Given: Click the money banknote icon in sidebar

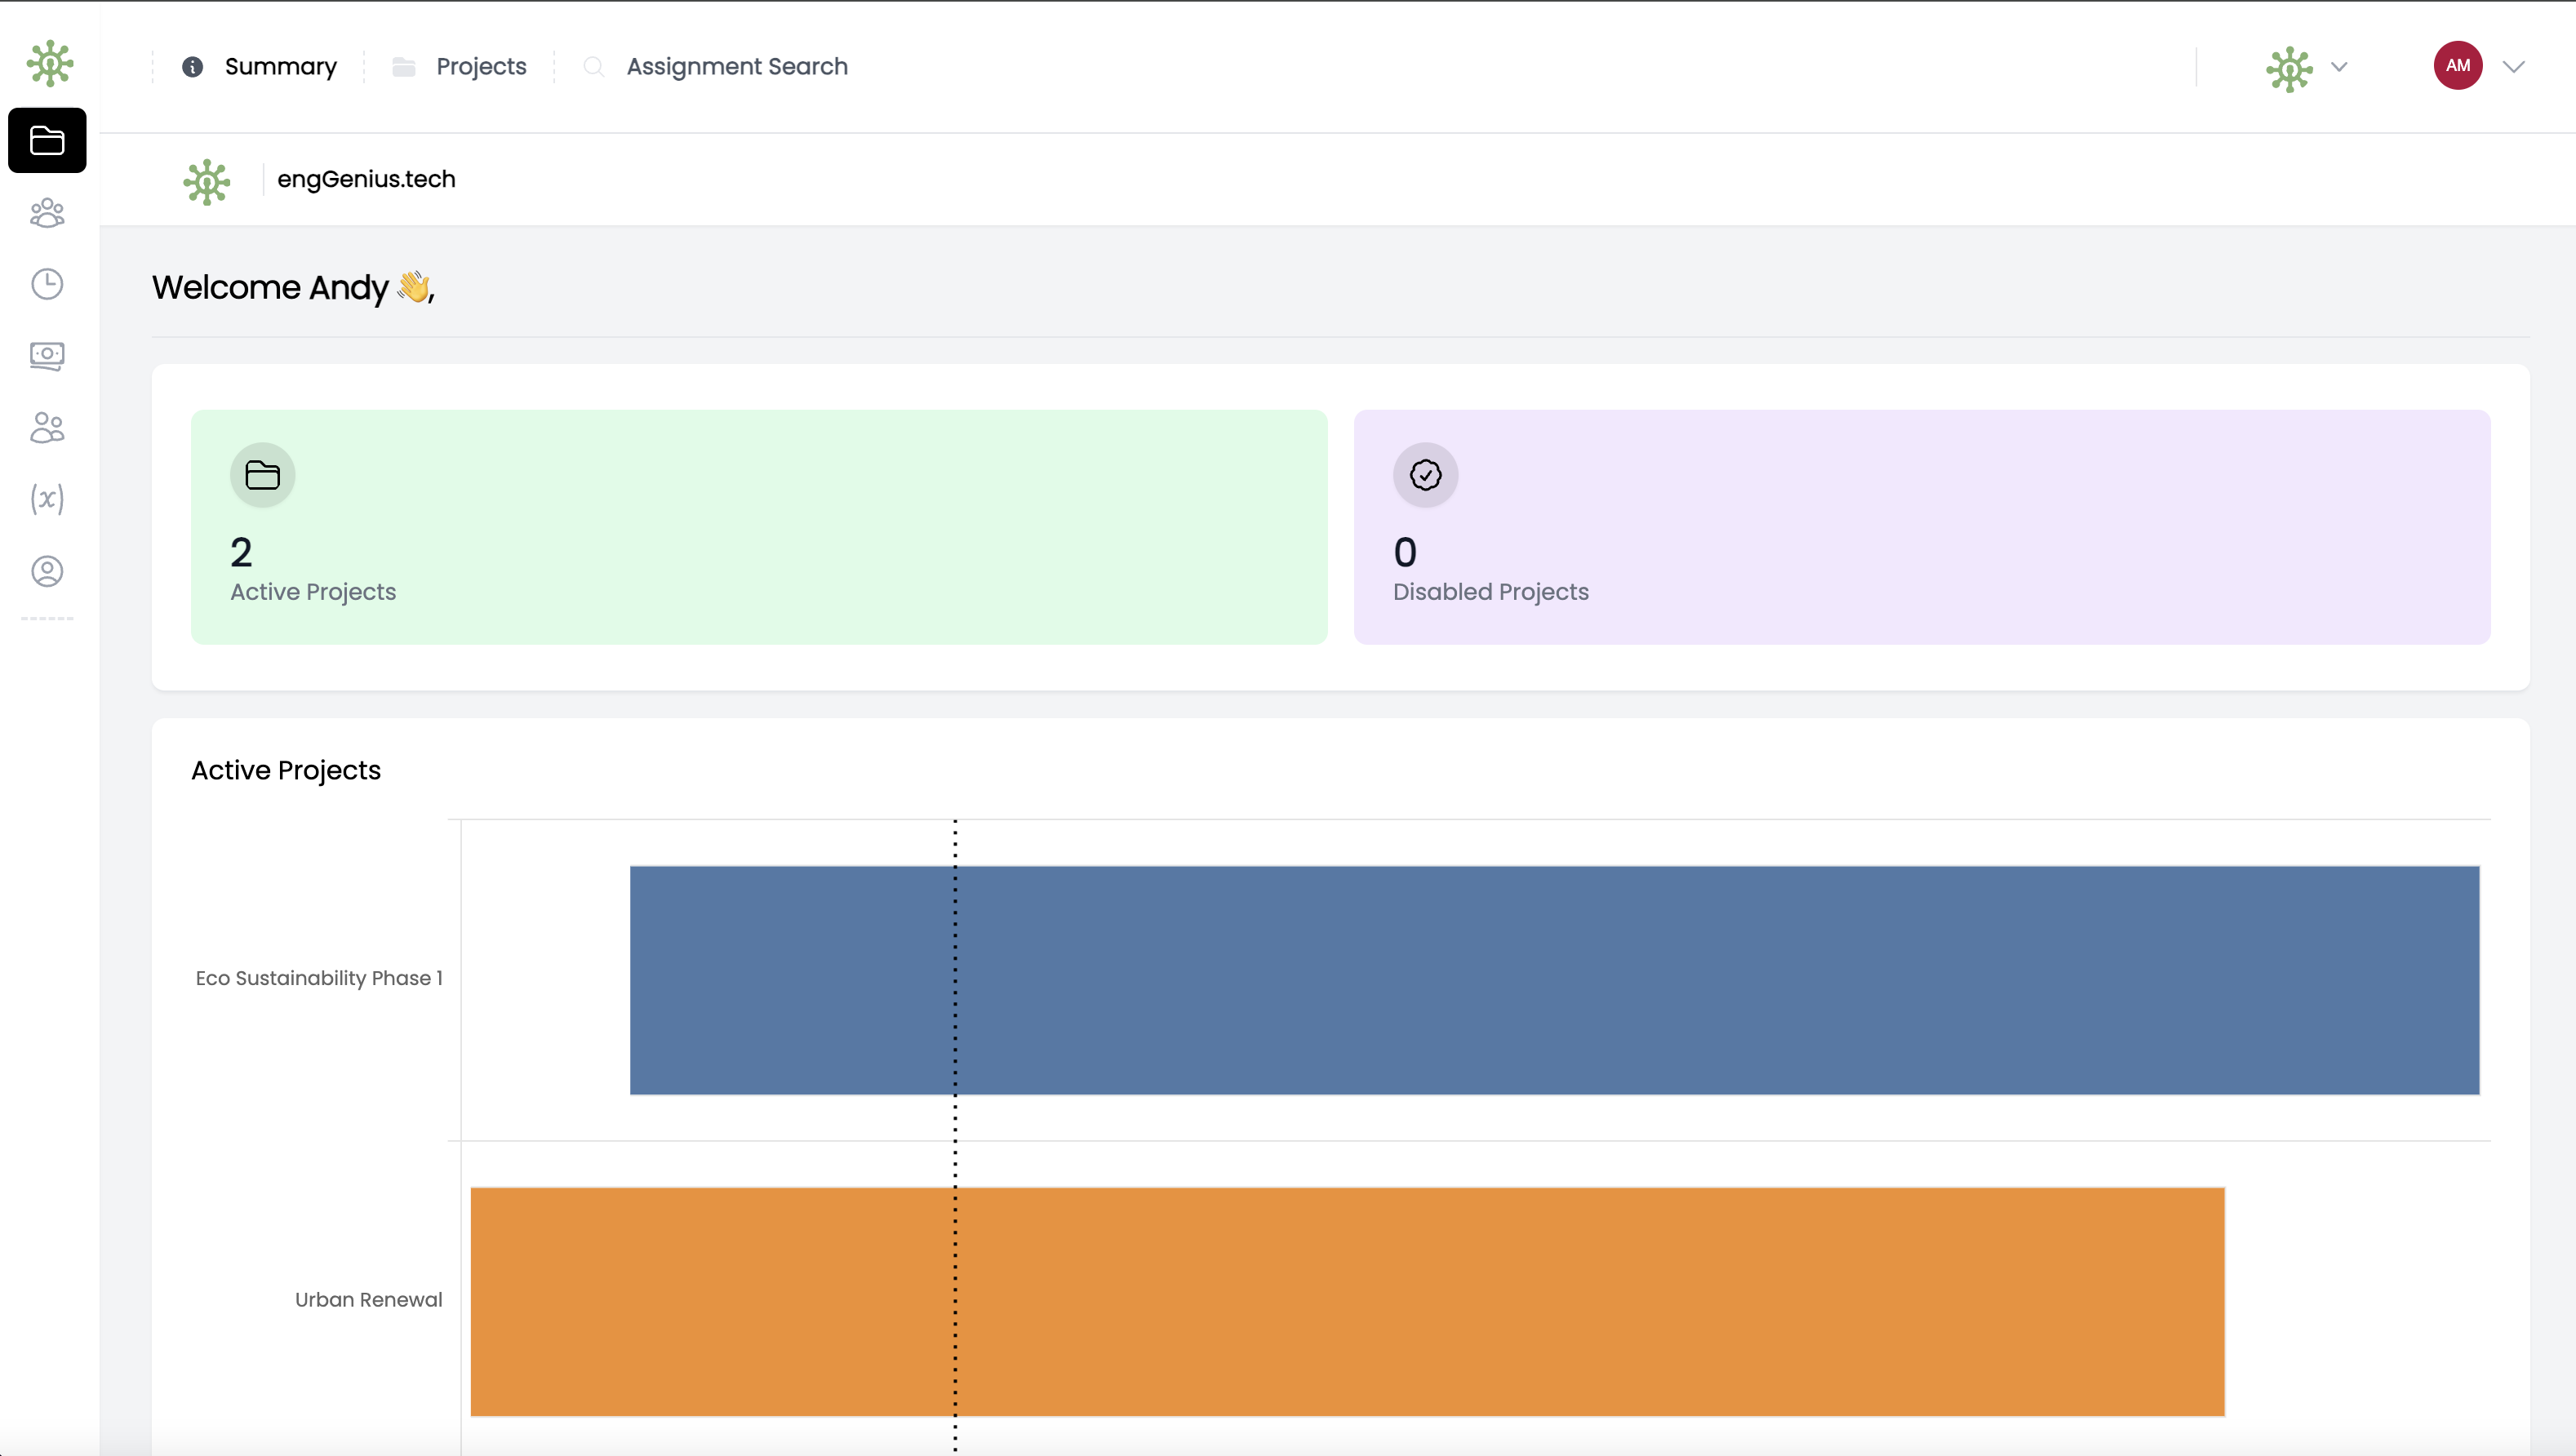Looking at the screenshot, I should pyautogui.click(x=47, y=356).
